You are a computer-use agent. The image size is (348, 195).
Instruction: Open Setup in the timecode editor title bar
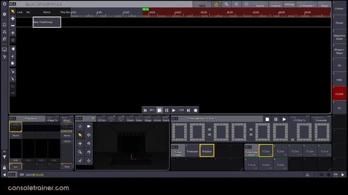tap(324, 4)
